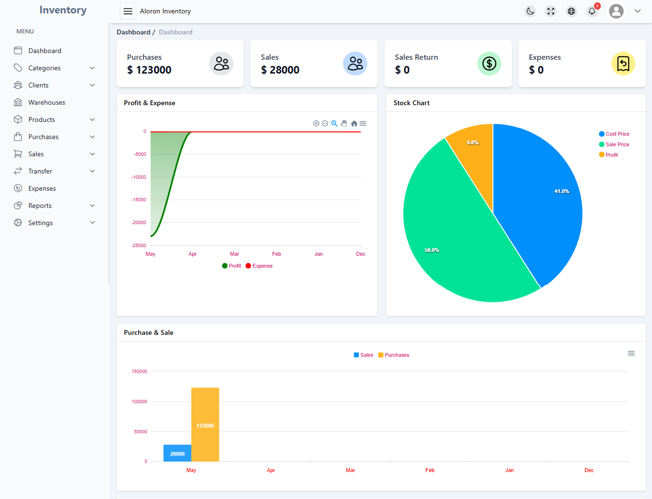Image resolution: width=652 pixels, height=499 pixels.
Task: Click the zoom in icon on Profit chart
Action: tap(316, 123)
